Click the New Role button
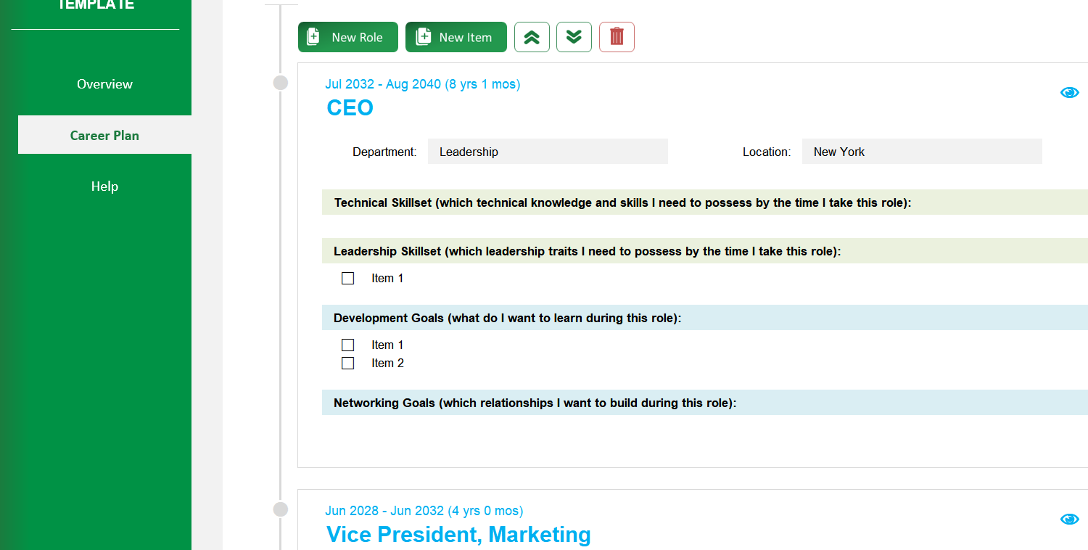The width and height of the screenshot is (1088, 550). click(347, 37)
